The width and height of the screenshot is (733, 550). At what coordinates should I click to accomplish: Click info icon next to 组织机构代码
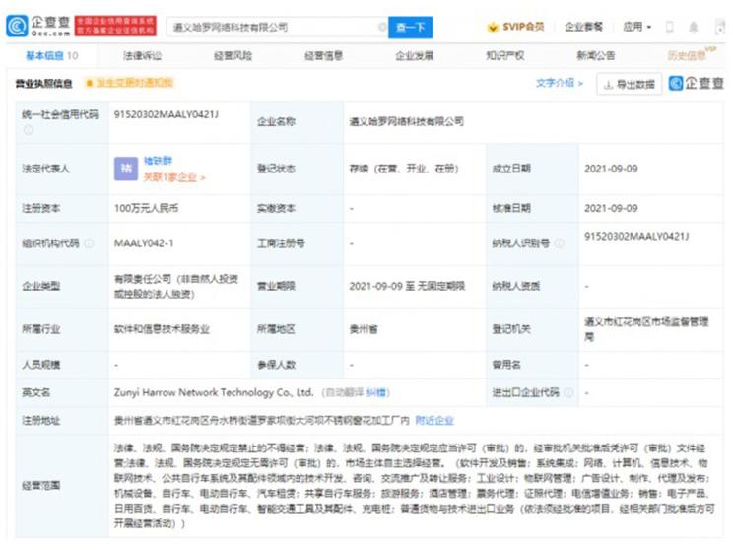pyautogui.click(x=89, y=243)
